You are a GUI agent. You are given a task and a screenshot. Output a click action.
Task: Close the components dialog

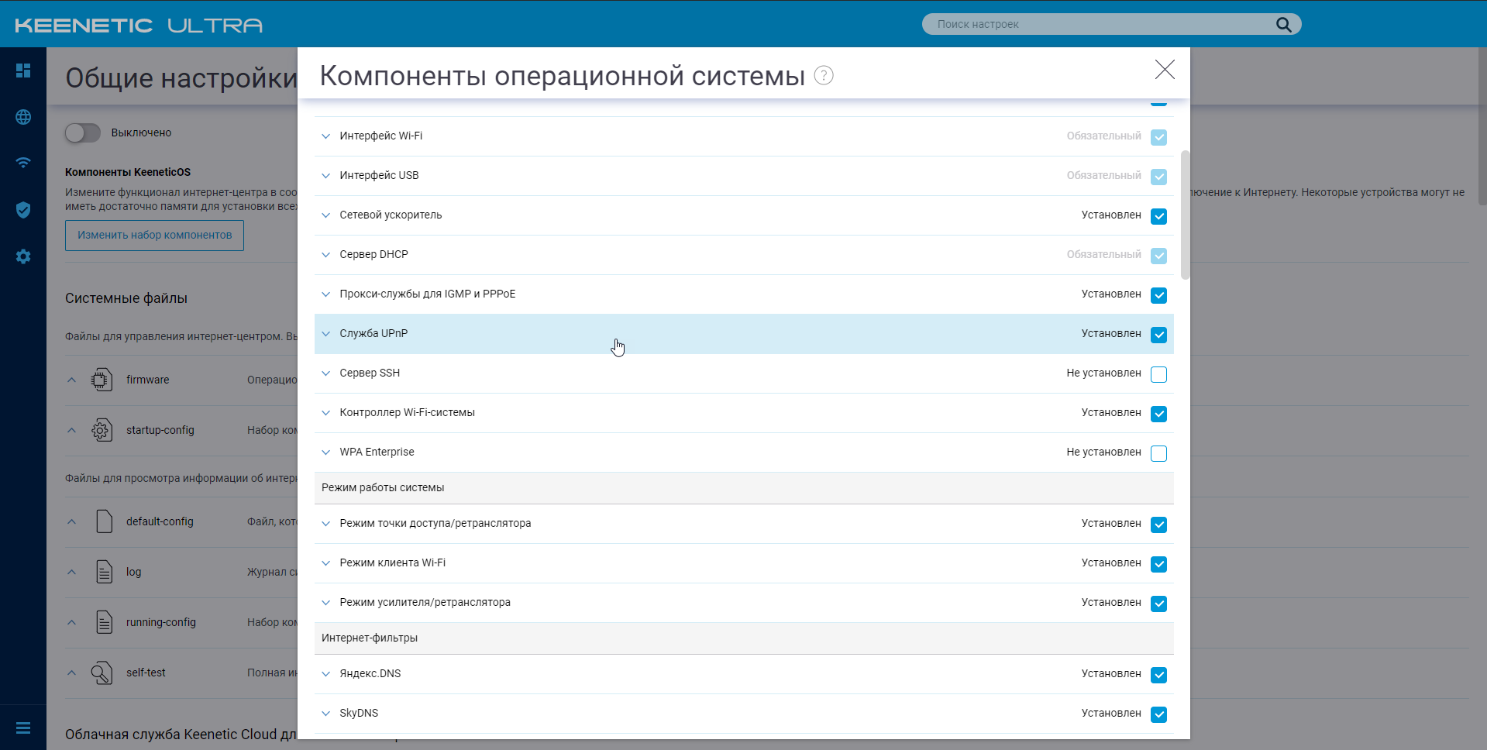coord(1164,70)
